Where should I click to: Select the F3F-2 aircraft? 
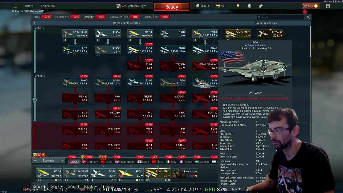(140, 50)
